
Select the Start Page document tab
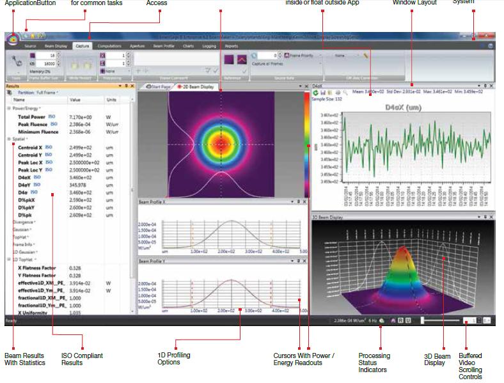pyautogui.click(x=158, y=86)
